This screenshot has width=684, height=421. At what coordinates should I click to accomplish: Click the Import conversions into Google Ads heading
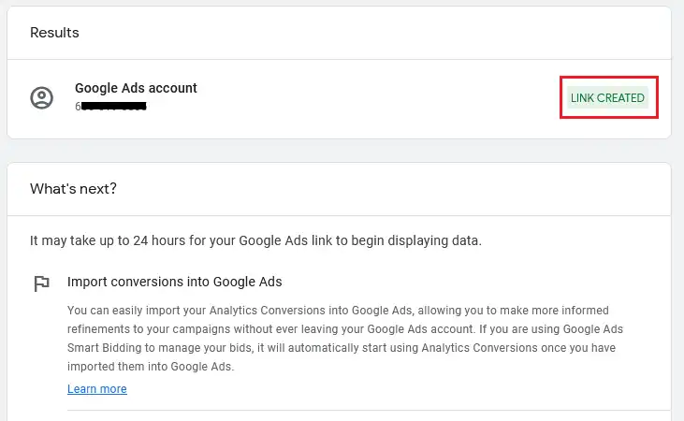click(x=174, y=282)
